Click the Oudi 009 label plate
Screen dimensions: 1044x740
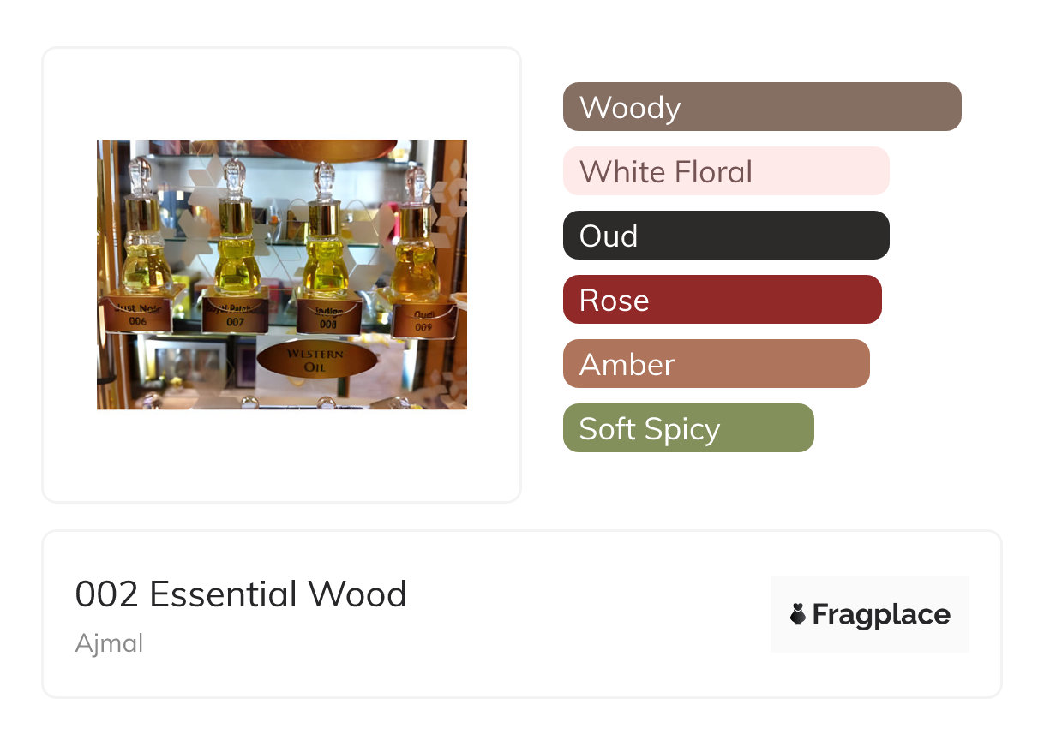(423, 320)
